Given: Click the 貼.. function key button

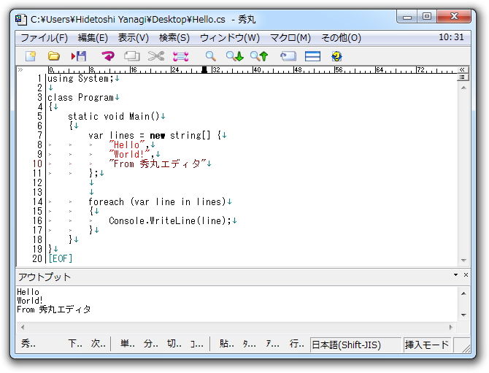Looking at the screenshot, I should click(226, 344).
